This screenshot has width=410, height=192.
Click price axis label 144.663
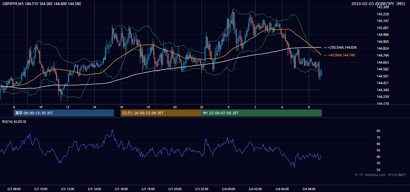383,62
